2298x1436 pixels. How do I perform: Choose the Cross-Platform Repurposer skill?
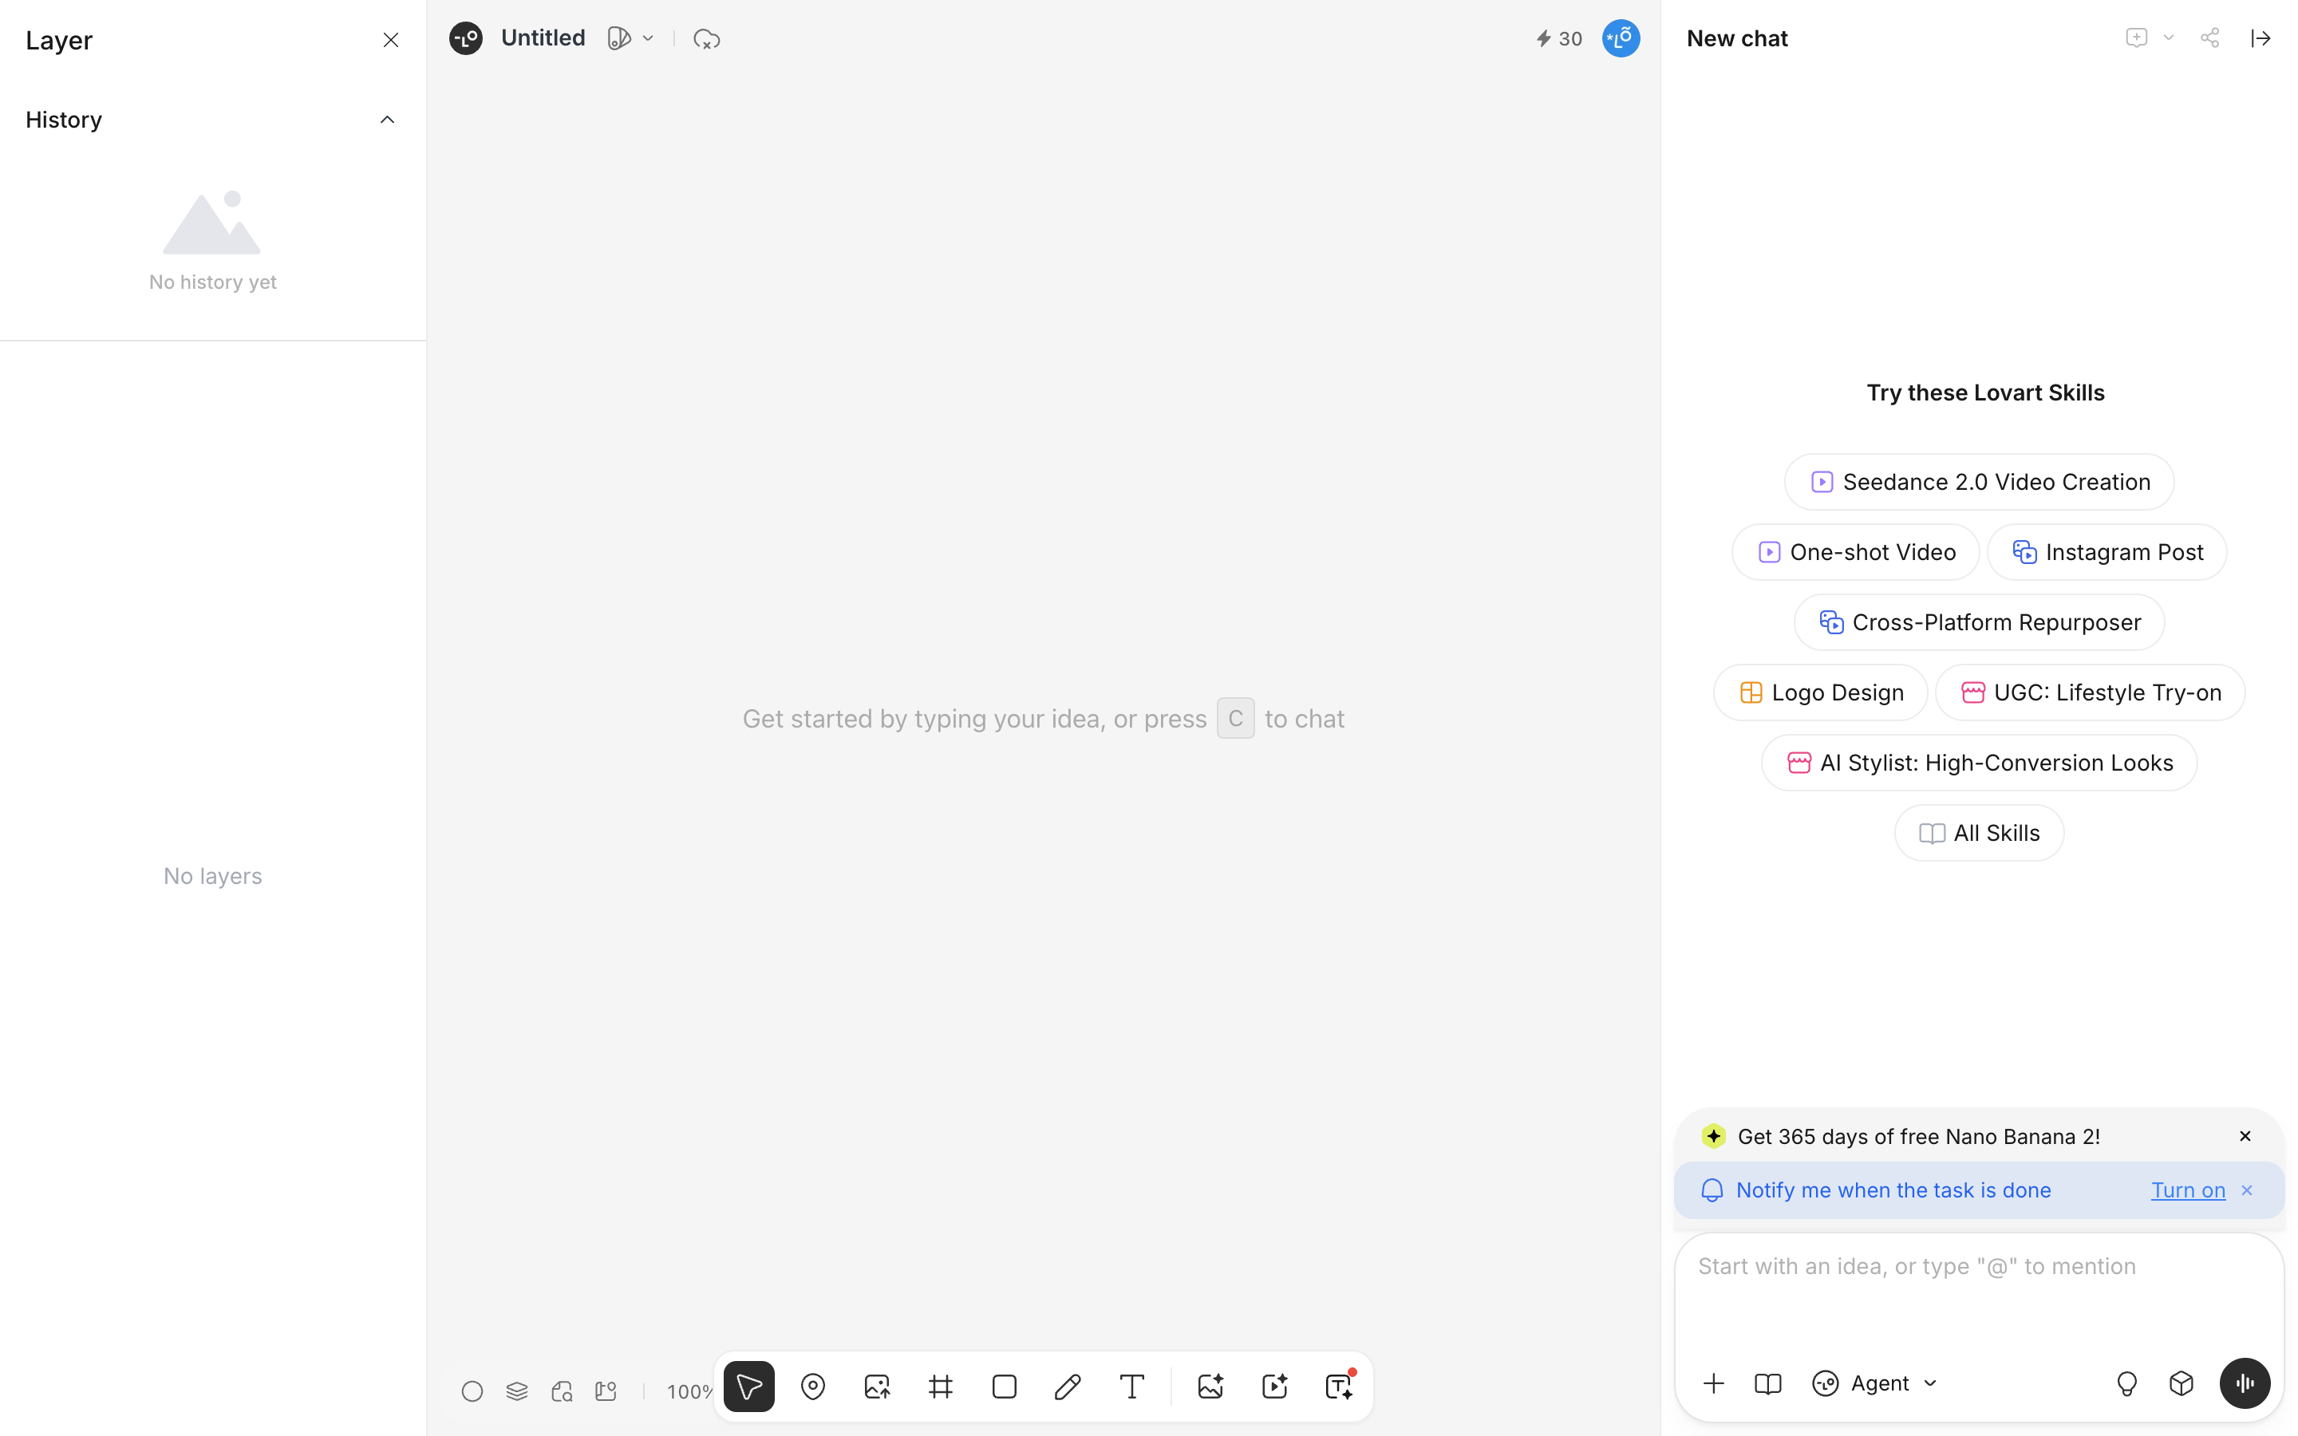pos(1980,622)
